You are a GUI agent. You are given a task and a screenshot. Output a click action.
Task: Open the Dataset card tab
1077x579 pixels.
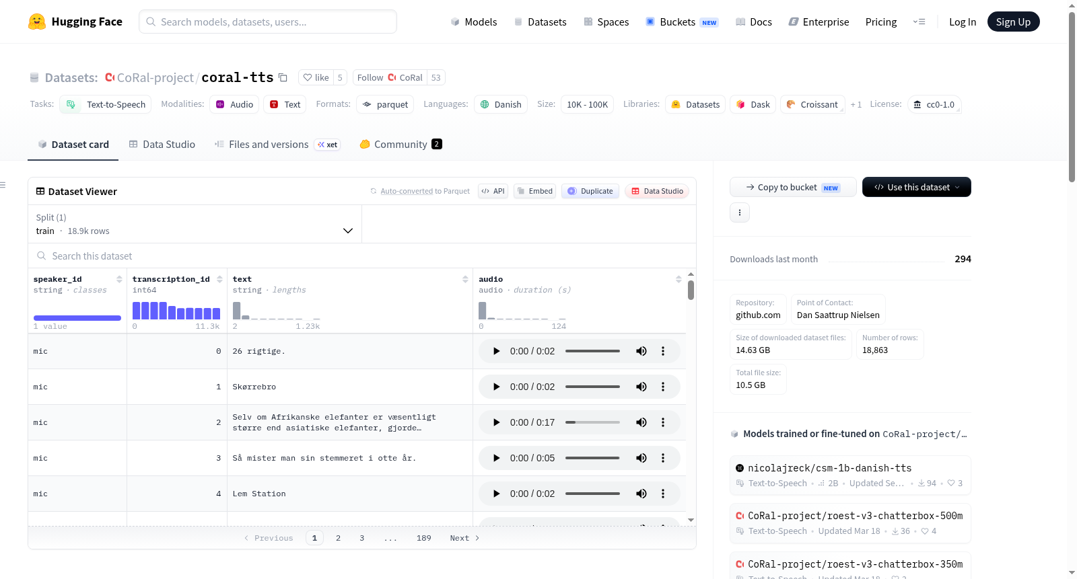pos(73,144)
